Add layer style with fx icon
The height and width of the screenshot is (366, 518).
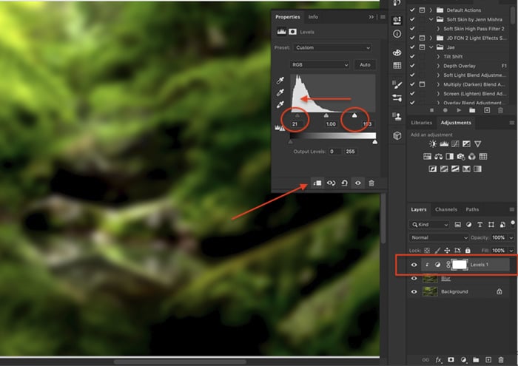click(438, 360)
